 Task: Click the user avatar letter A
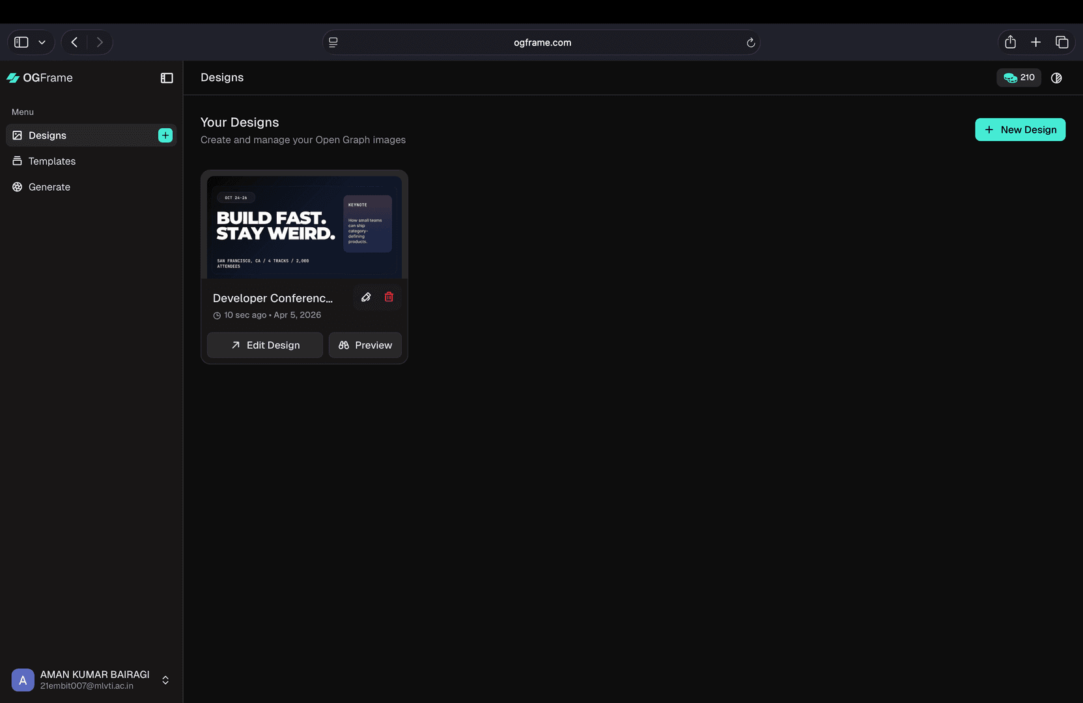click(x=23, y=680)
